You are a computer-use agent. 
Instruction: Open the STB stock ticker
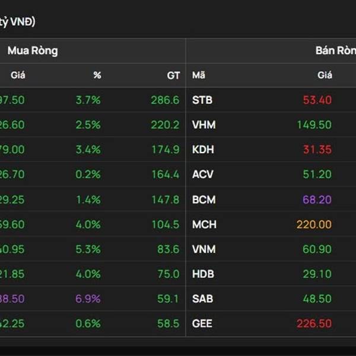tap(202, 100)
